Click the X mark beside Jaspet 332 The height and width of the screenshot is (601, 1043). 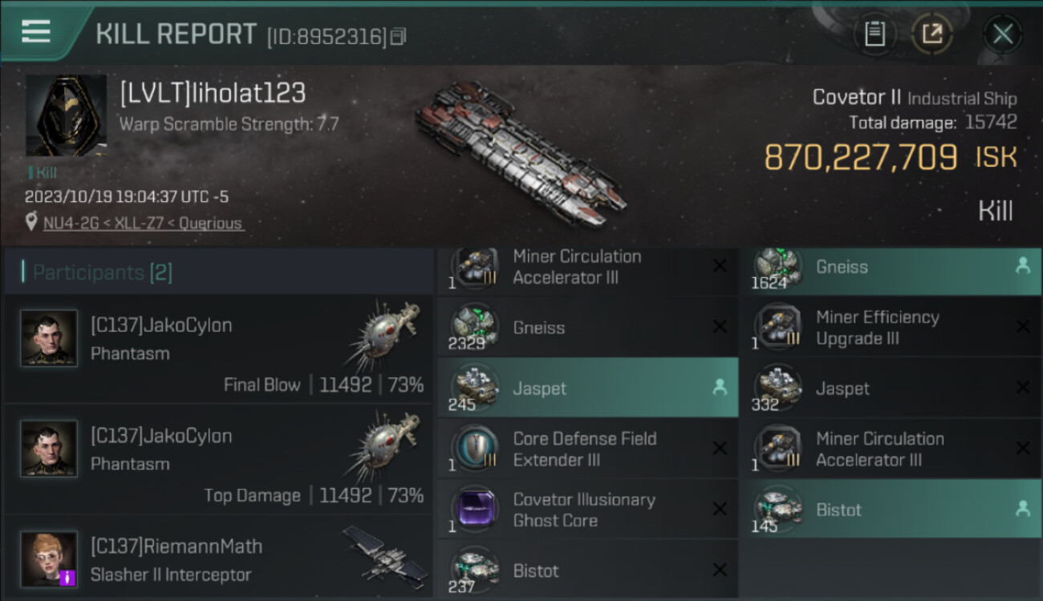click(1023, 388)
